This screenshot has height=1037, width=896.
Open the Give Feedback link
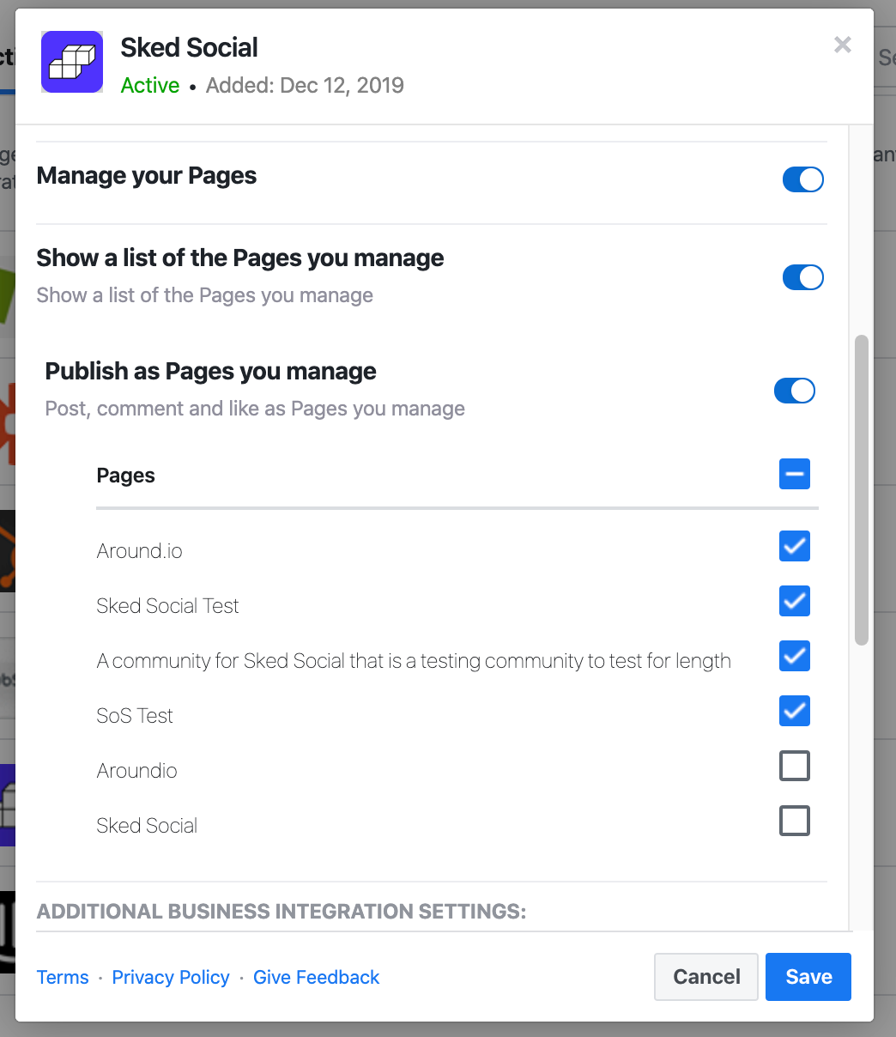pyautogui.click(x=316, y=977)
